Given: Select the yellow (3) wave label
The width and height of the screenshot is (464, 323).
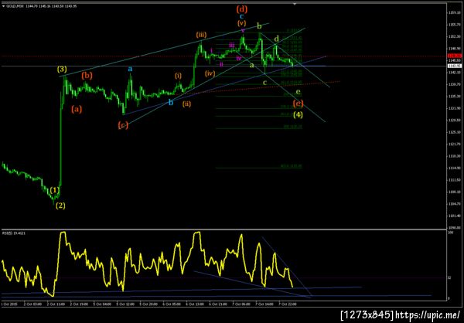Looking at the screenshot, I should pos(62,70).
